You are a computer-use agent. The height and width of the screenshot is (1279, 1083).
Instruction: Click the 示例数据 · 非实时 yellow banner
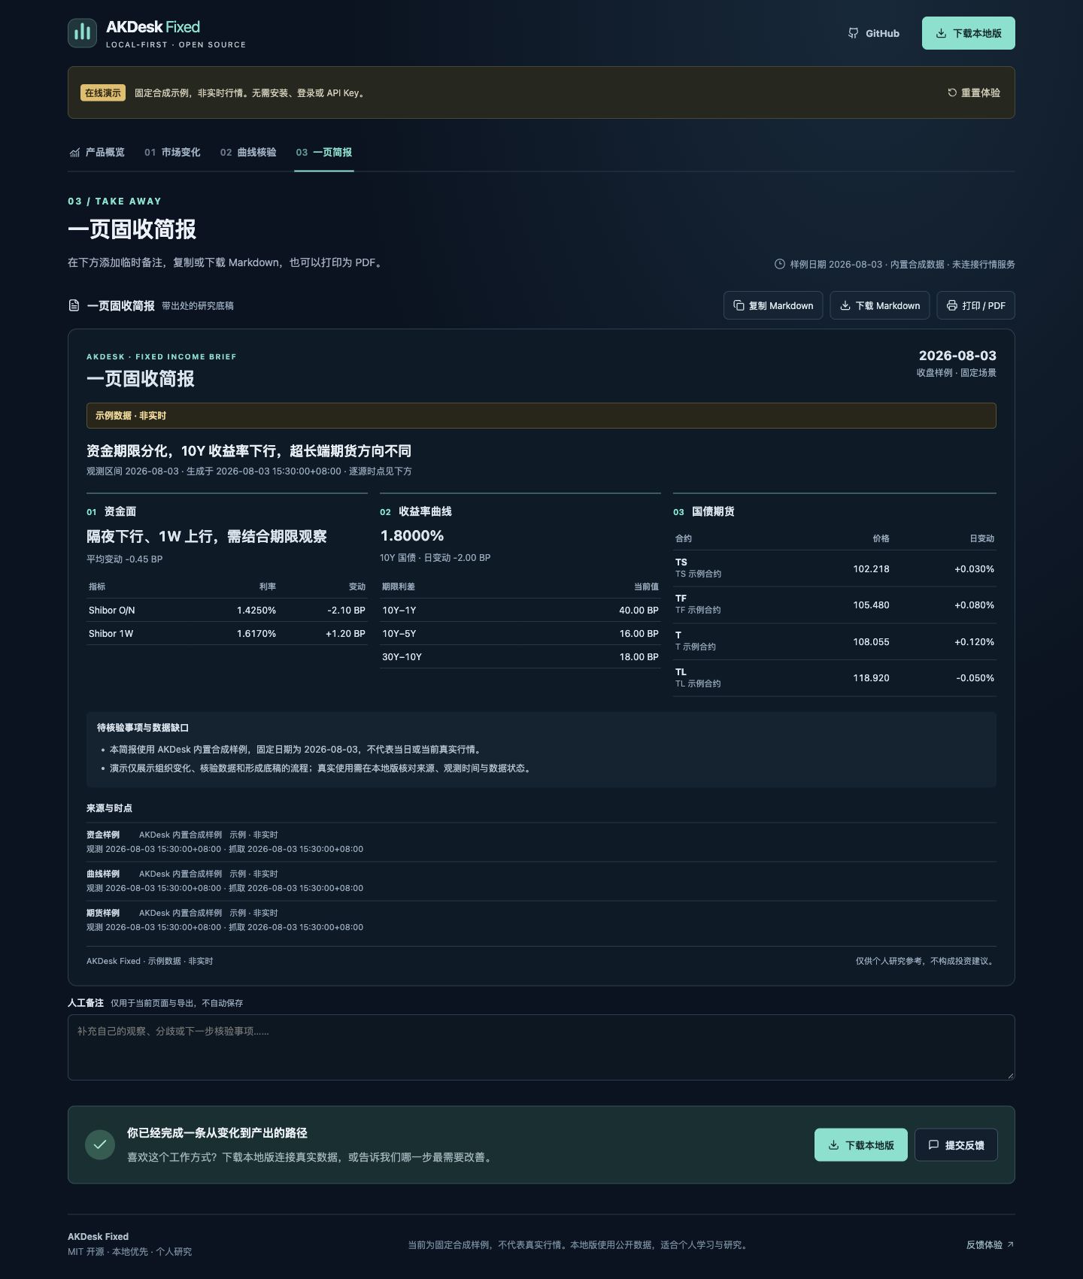(541, 416)
